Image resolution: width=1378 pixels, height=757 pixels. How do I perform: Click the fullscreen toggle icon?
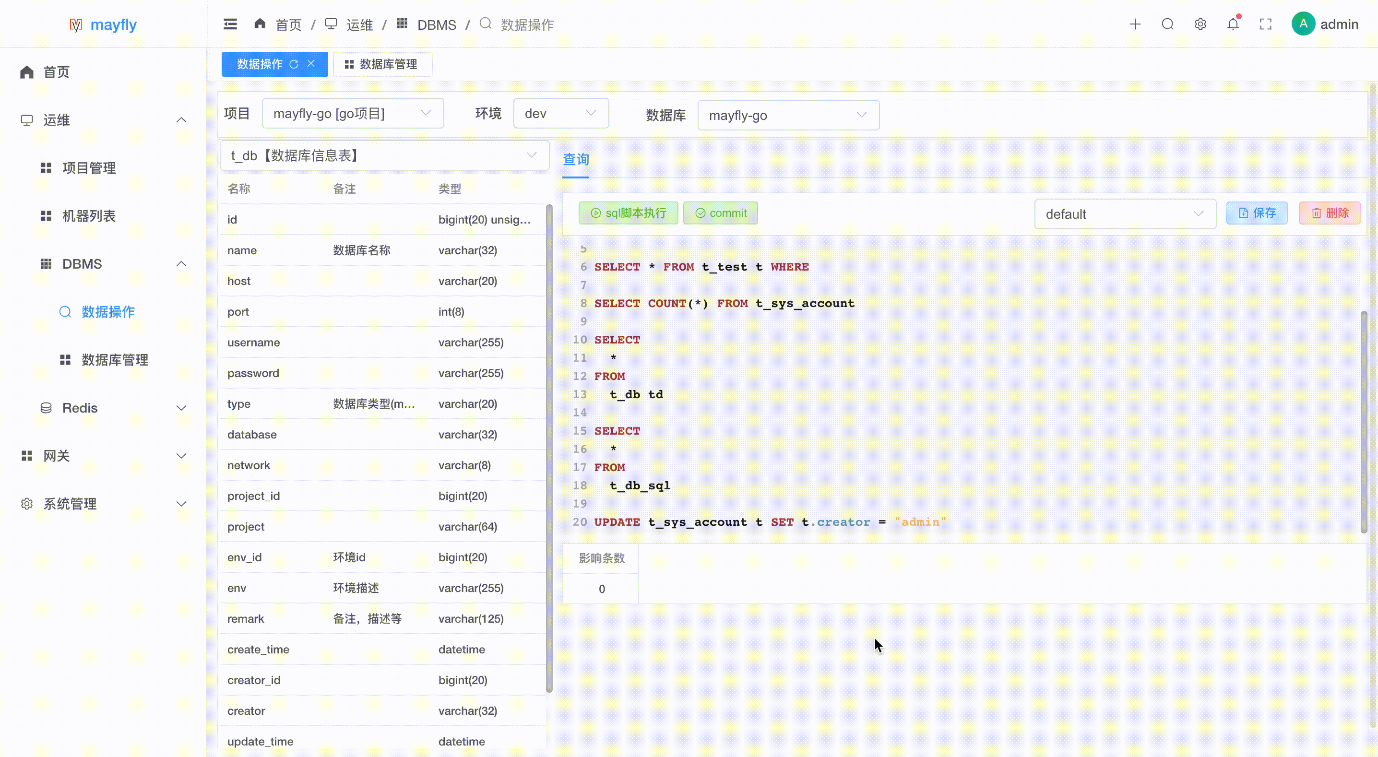[1266, 24]
